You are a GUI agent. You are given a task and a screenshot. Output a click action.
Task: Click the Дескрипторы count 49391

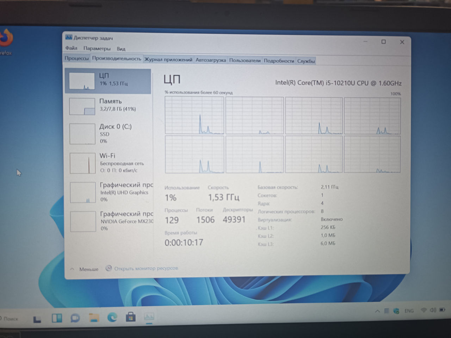234,219
